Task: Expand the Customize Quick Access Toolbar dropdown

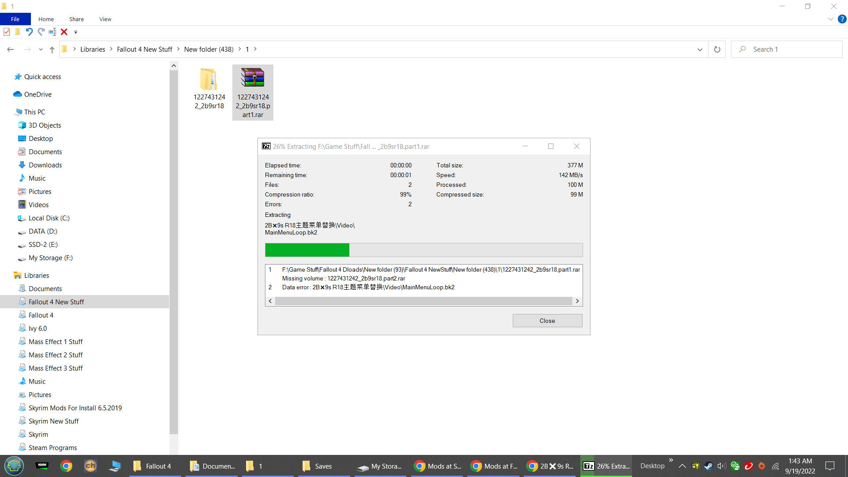Action: [76, 32]
